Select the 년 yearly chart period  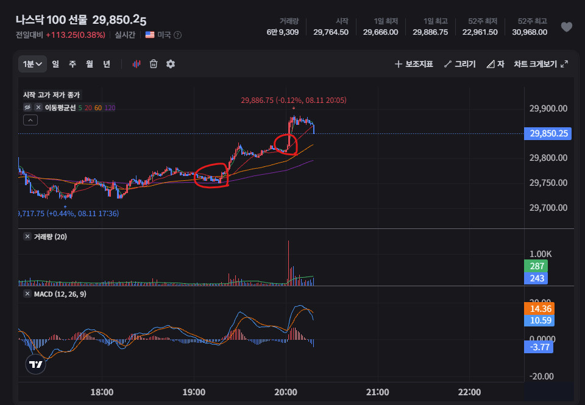click(x=107, y=64)
